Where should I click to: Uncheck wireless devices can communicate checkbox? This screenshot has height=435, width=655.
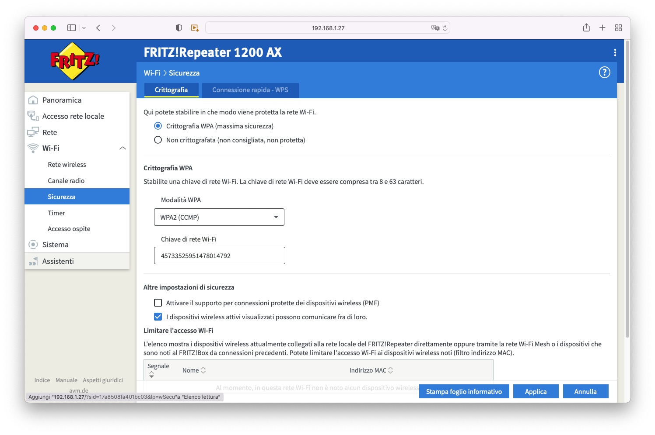tap(158, 317)
